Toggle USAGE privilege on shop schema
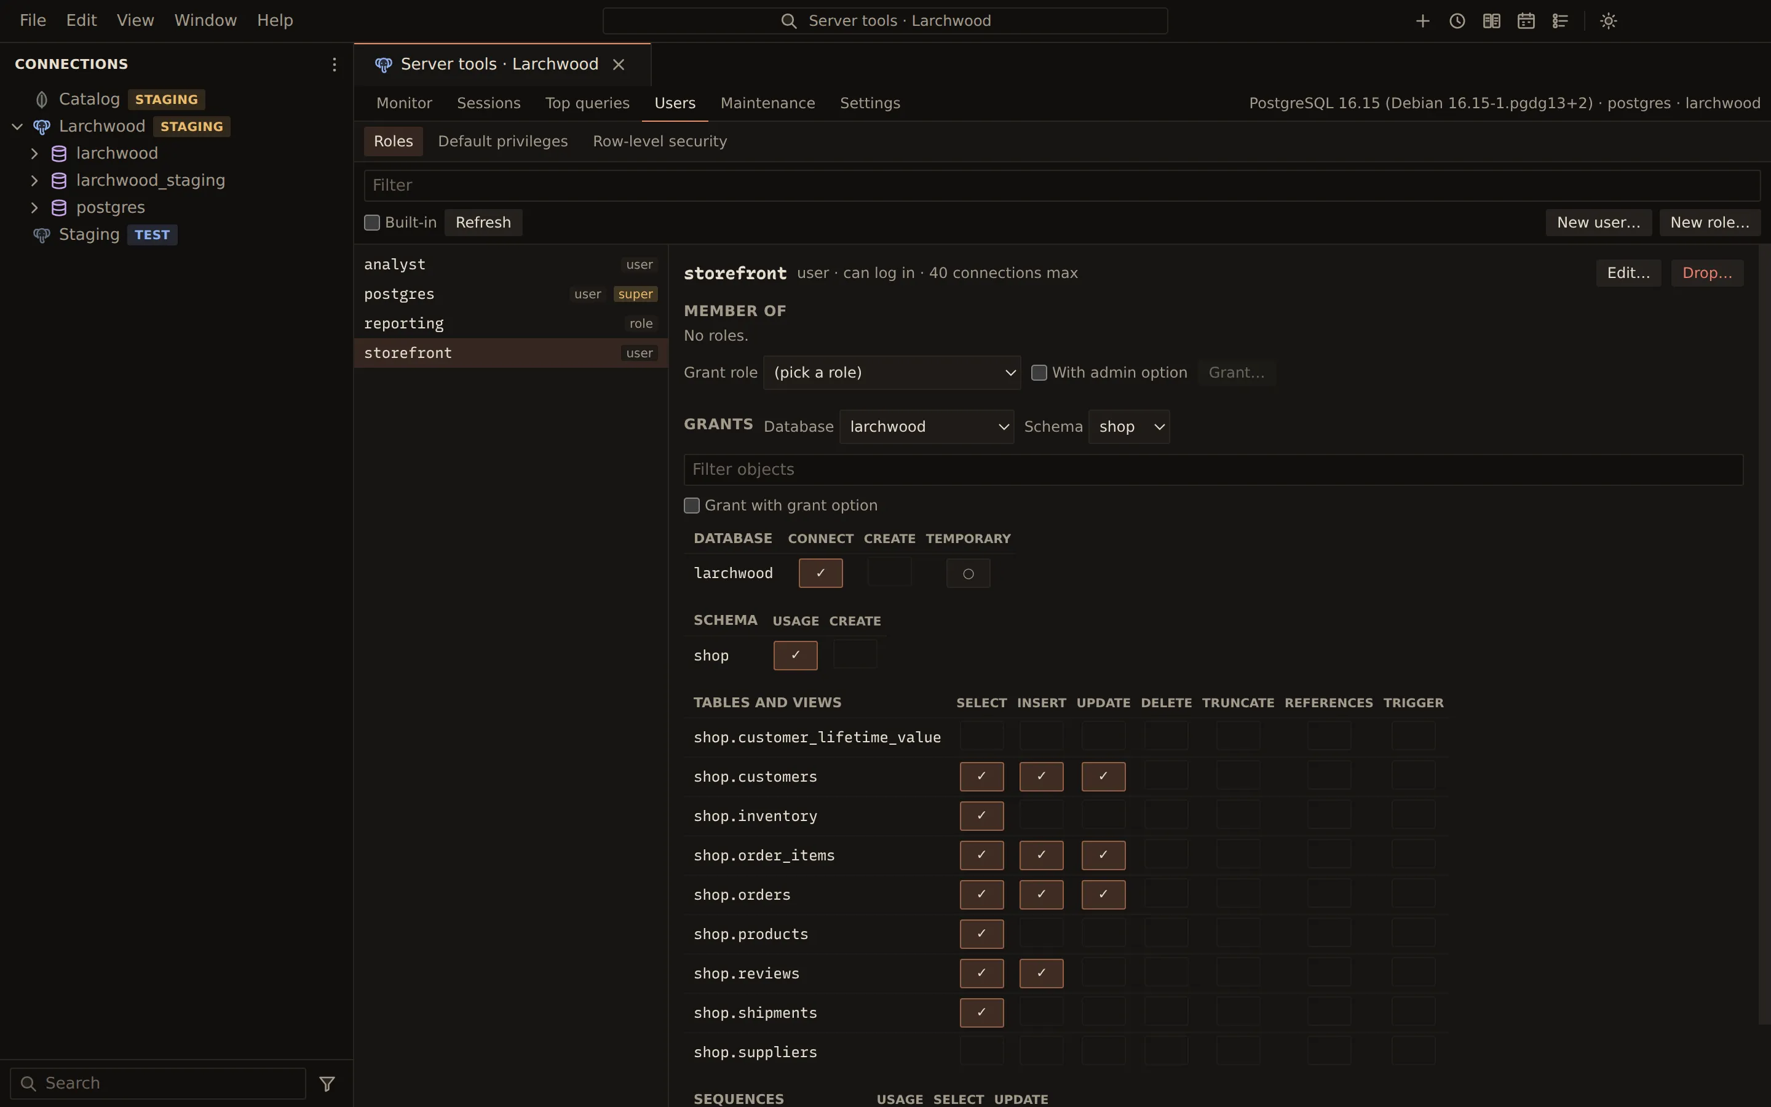This screenshot has height=1107, width=1771. point(794,655)
